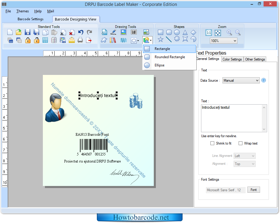Draw a diamond shape
The height and width of the screenshot is (223, 280).
click(193, 32)
